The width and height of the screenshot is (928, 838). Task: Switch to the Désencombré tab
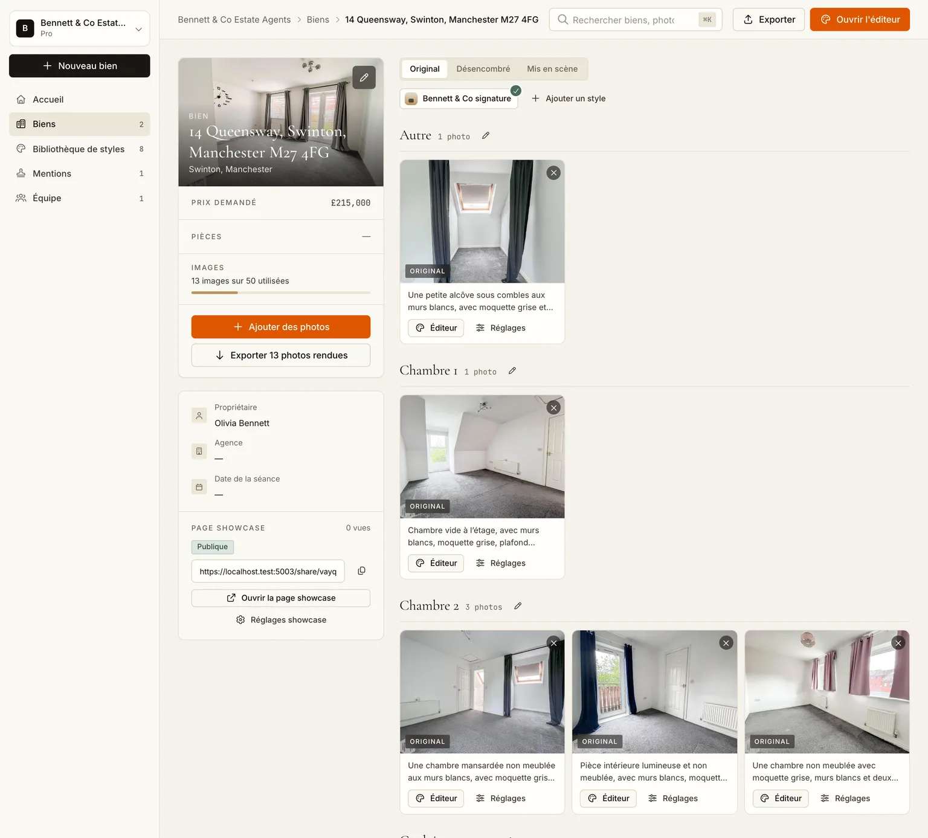483,69
